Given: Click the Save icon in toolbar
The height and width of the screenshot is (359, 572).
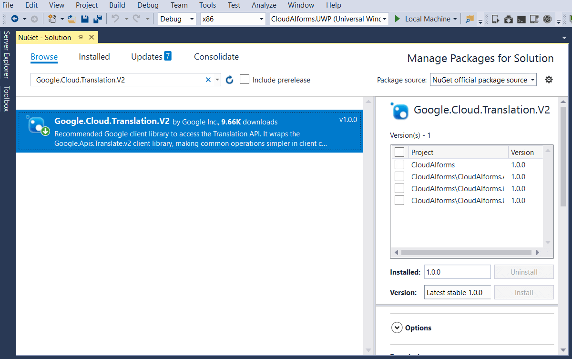Looking at the screenshot, I should (x=85, y=19).
